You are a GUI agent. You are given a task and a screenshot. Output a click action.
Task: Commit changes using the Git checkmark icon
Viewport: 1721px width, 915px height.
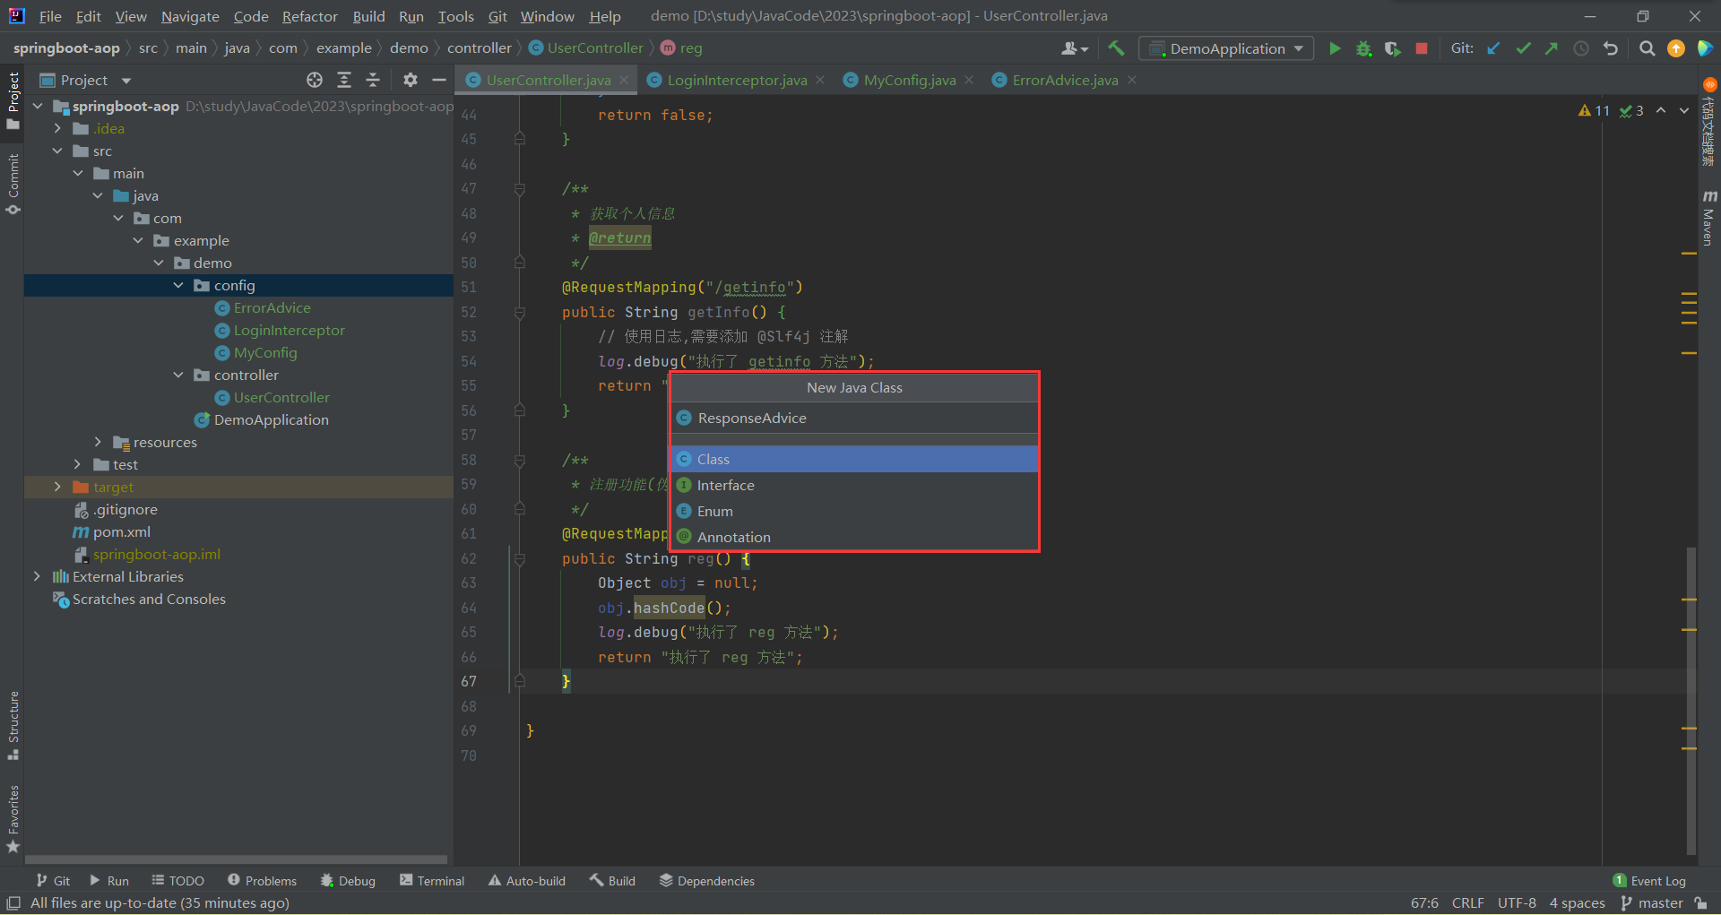[1523, 48]
